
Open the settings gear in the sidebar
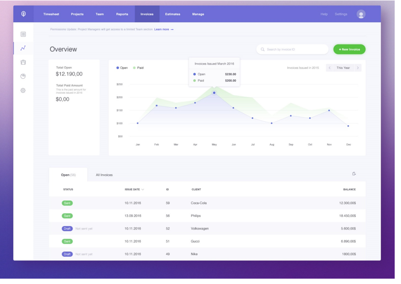[22, 90]
